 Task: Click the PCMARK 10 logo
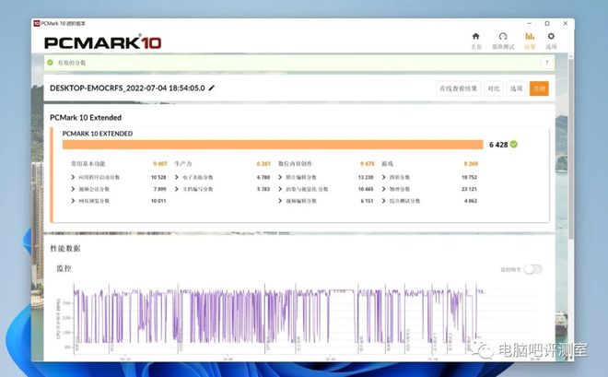coord(103,42)
